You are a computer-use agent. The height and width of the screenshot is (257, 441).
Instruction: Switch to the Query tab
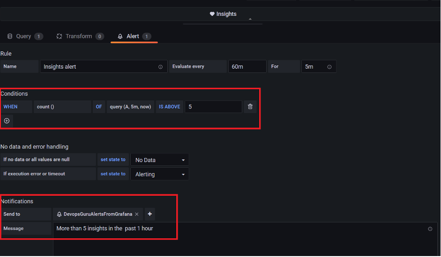click(25, 36)
